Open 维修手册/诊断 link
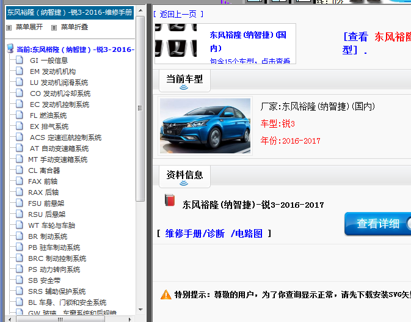Image resolution: width=411 pixels, height=322 pixels. click(195, 233)
